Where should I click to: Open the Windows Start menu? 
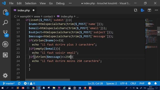pos(2,88)
